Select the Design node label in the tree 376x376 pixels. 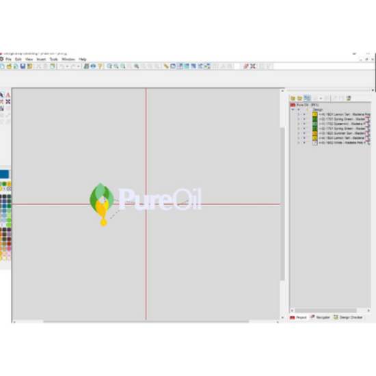(x=318, y=109)
